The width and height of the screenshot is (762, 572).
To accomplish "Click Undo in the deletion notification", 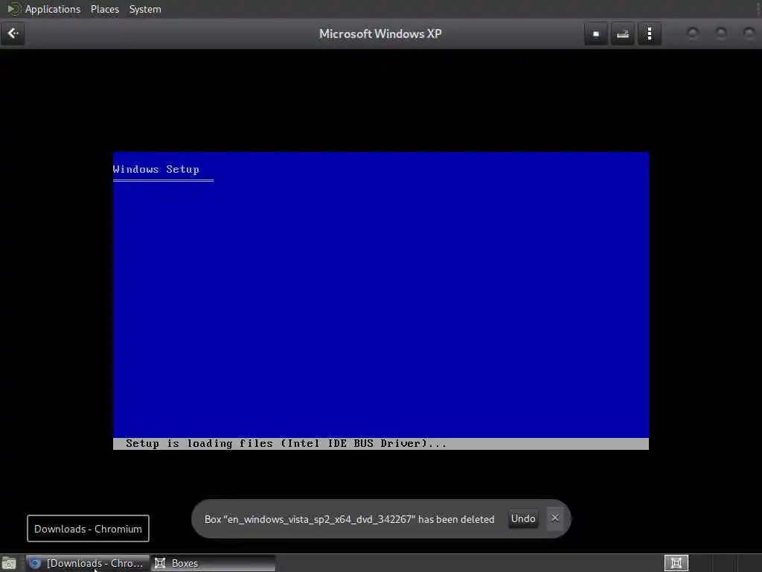I will pos(523,518).
